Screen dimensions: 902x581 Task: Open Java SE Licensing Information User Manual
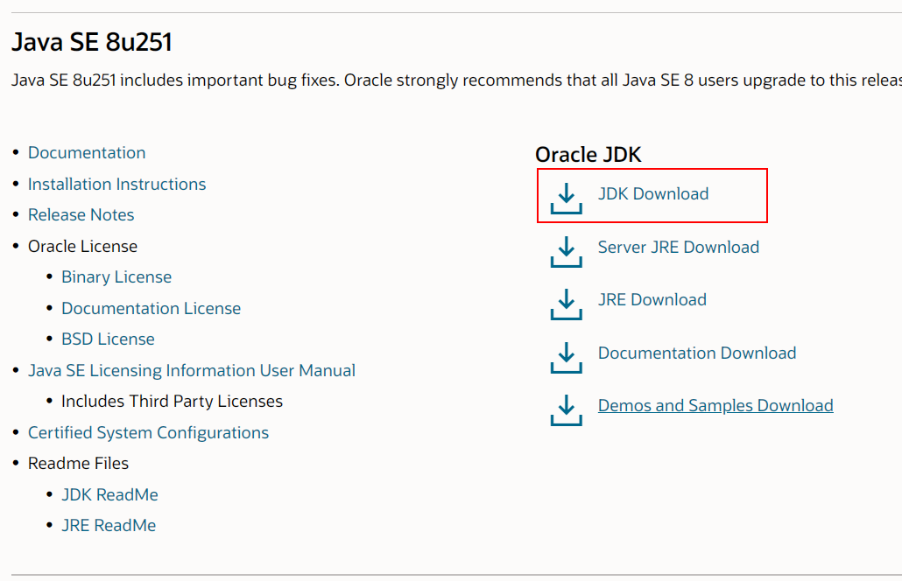click(x=192, y=371)
